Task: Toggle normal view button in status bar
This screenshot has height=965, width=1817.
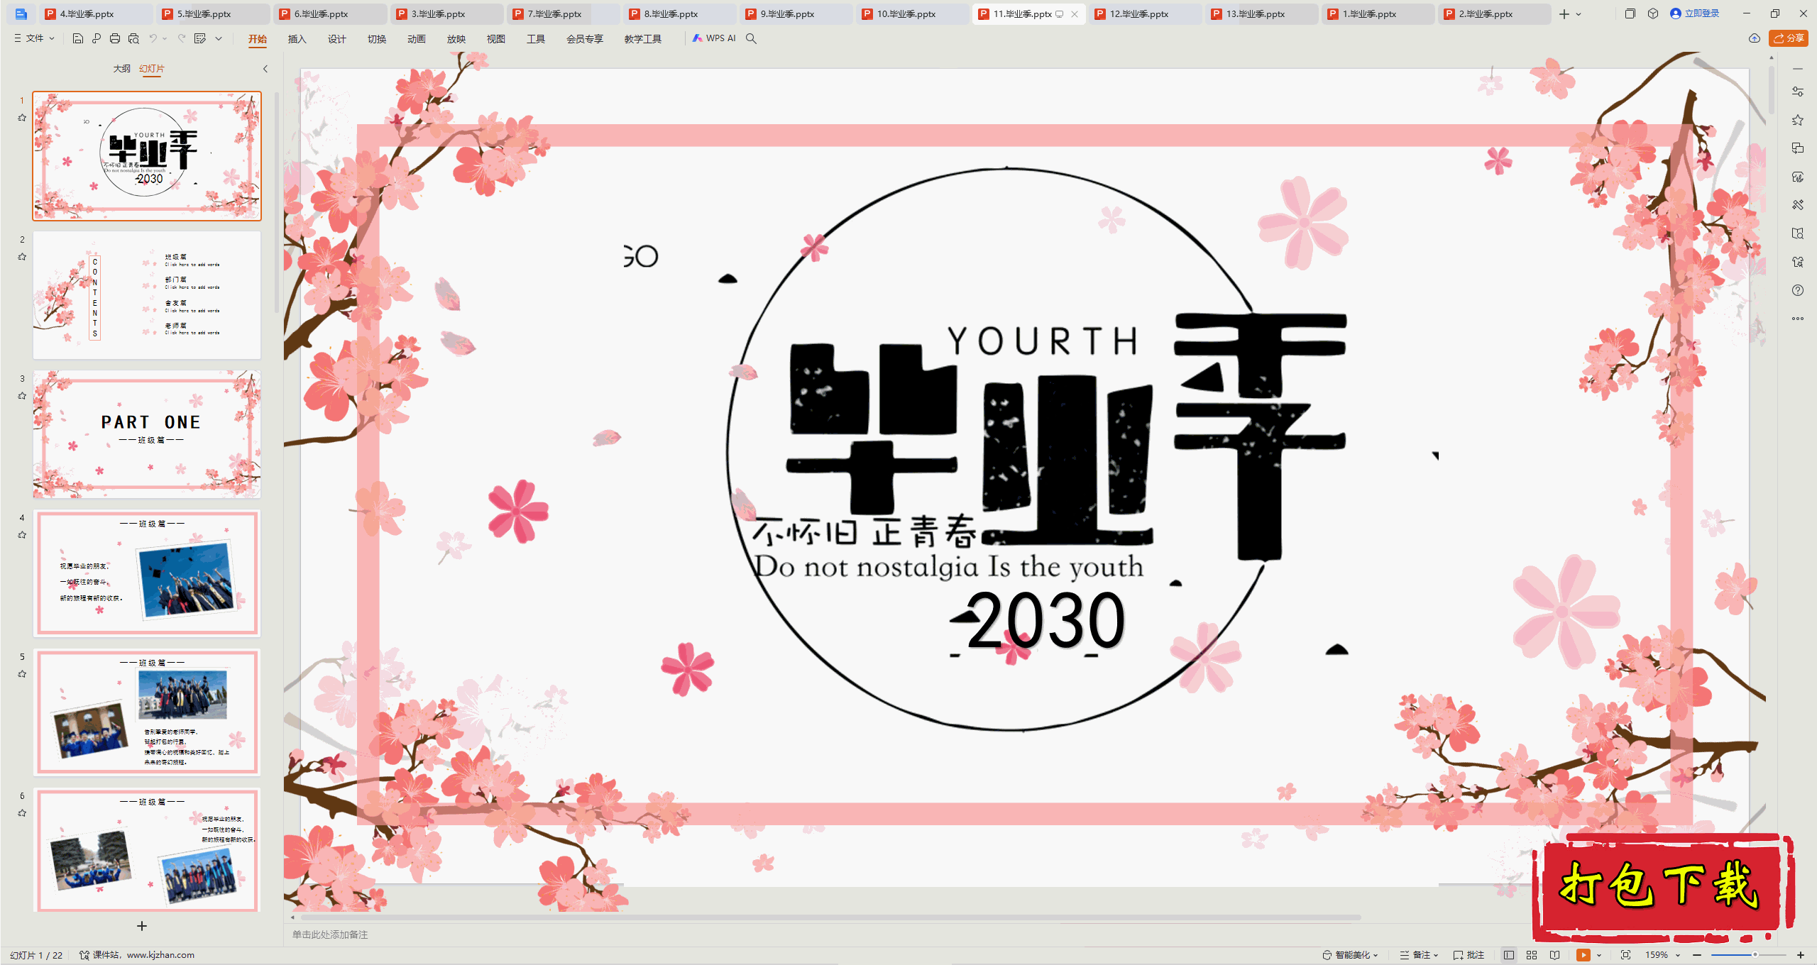Action: coord(1509,955)
